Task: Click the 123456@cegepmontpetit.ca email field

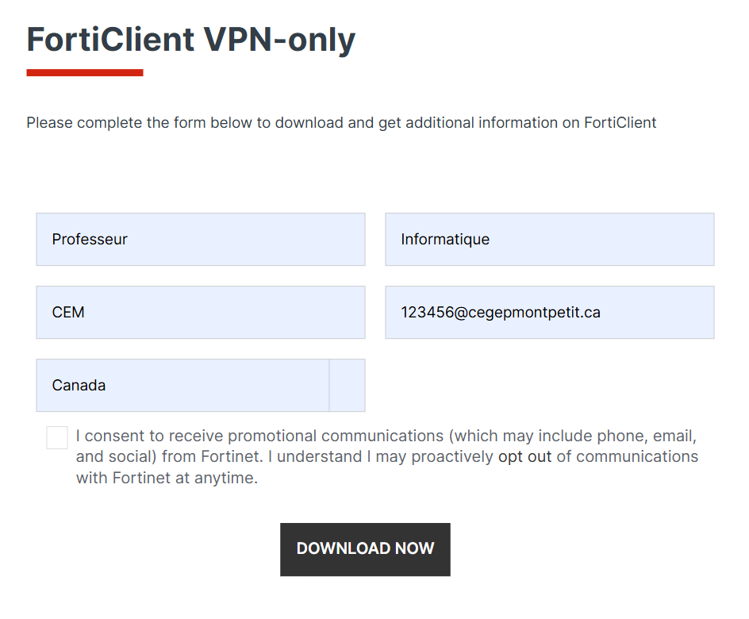Action: pos(549,312)
